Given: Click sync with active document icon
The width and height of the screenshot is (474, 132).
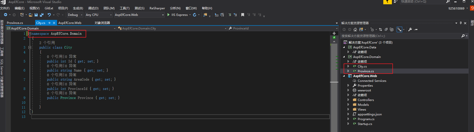Looking at the screenshot, I should coord(381,29).
